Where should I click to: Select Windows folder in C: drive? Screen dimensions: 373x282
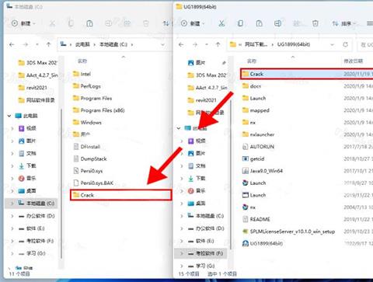[87, 123]
